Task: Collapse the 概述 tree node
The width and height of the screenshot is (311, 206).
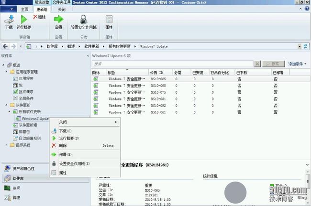Action: tap(3, 65)
